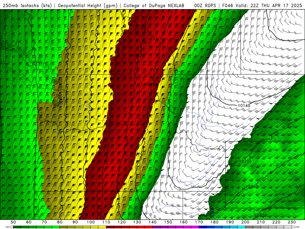Click the 230 value on color scale

(x=292, y=222)
